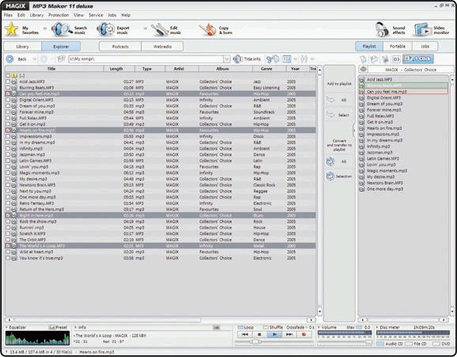Image resolution: width=457 pixels, height=357 pixels.
Task: Switch to the Podcasts tab
Action: point(120,47)
